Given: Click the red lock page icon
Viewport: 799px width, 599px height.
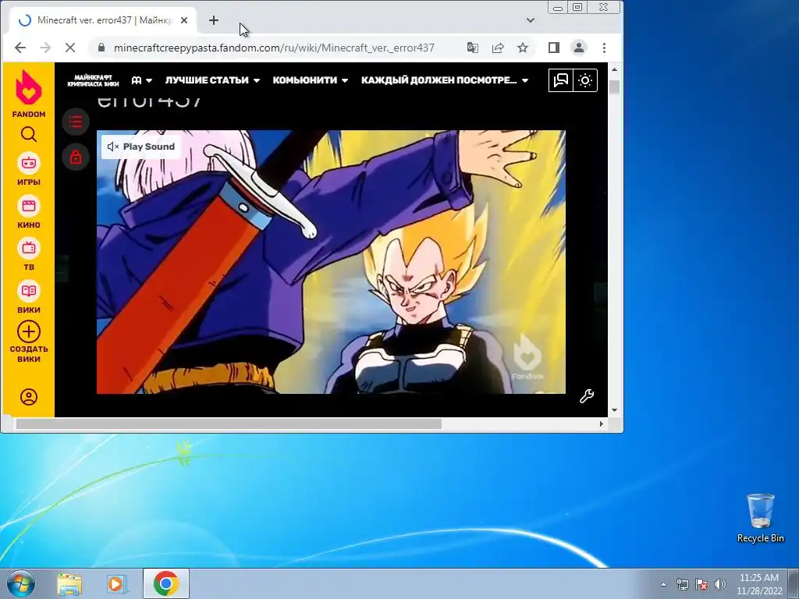Looking at the screenshot, I should (x=76, y=157).
